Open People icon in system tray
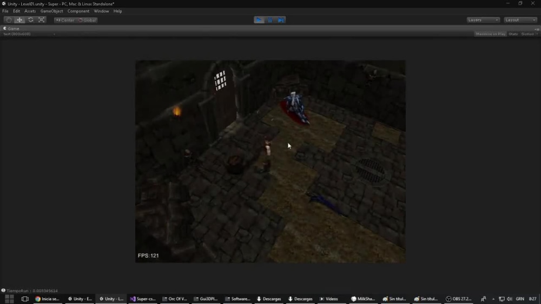Screen dimensions: 541x304 [483, 299]
